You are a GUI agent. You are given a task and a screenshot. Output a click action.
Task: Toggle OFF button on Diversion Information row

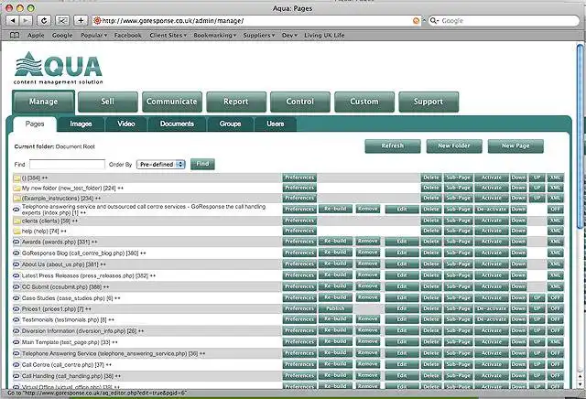tap(556, 331)
